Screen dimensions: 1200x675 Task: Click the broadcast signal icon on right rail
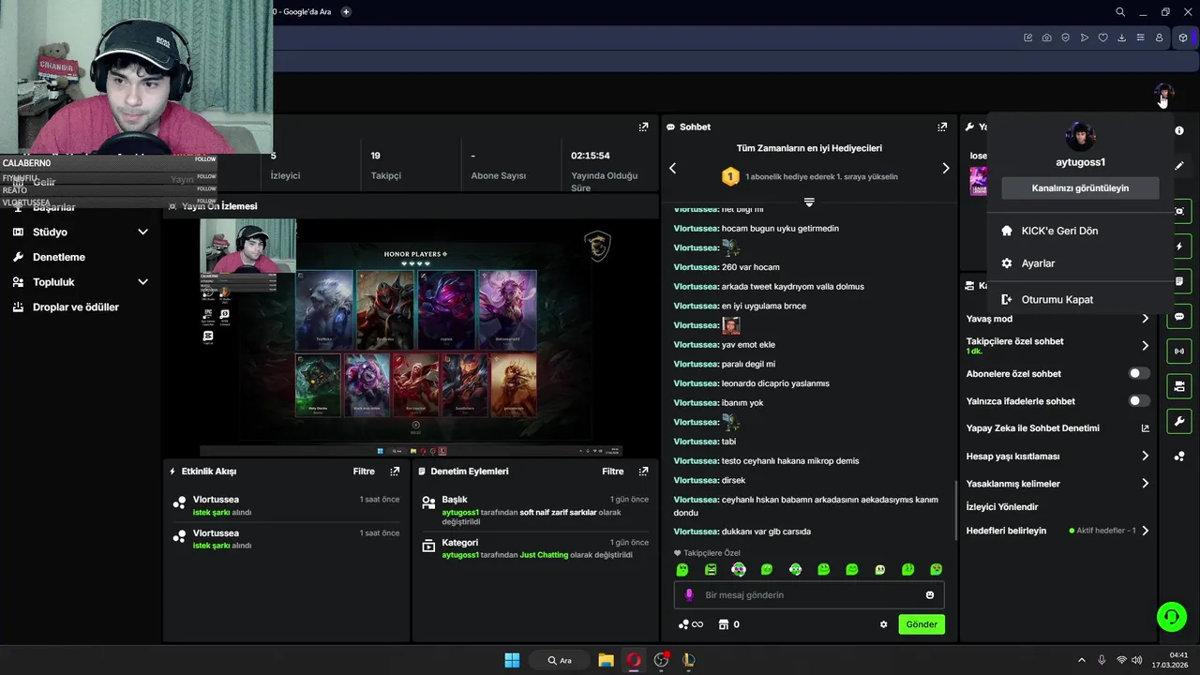tap(1179, 352)
